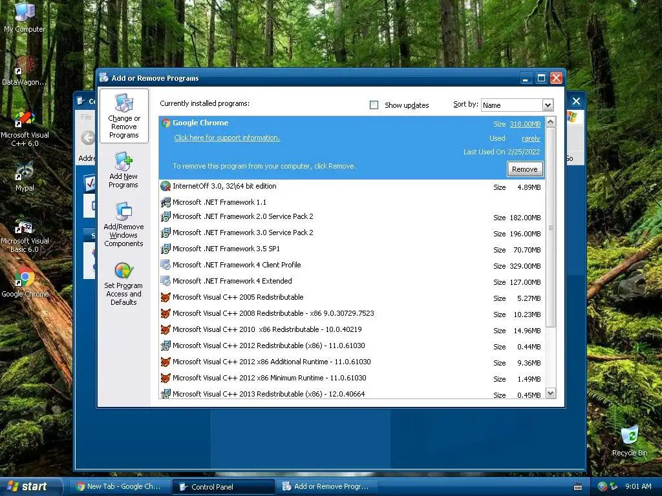This screenshot has width=662, height=496.
Task: Click the Visual C++ 2008 Redistributable icon
Action: click(165, 313)
